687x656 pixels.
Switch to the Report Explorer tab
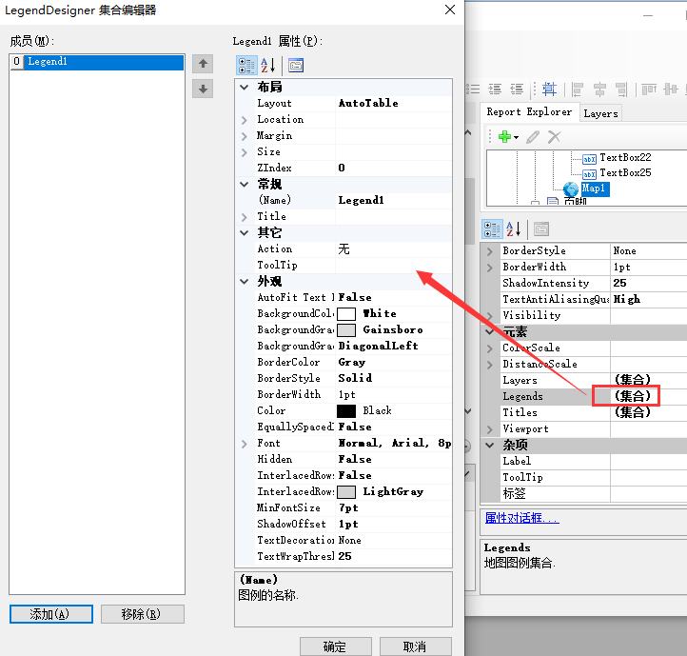coord(529,112)
